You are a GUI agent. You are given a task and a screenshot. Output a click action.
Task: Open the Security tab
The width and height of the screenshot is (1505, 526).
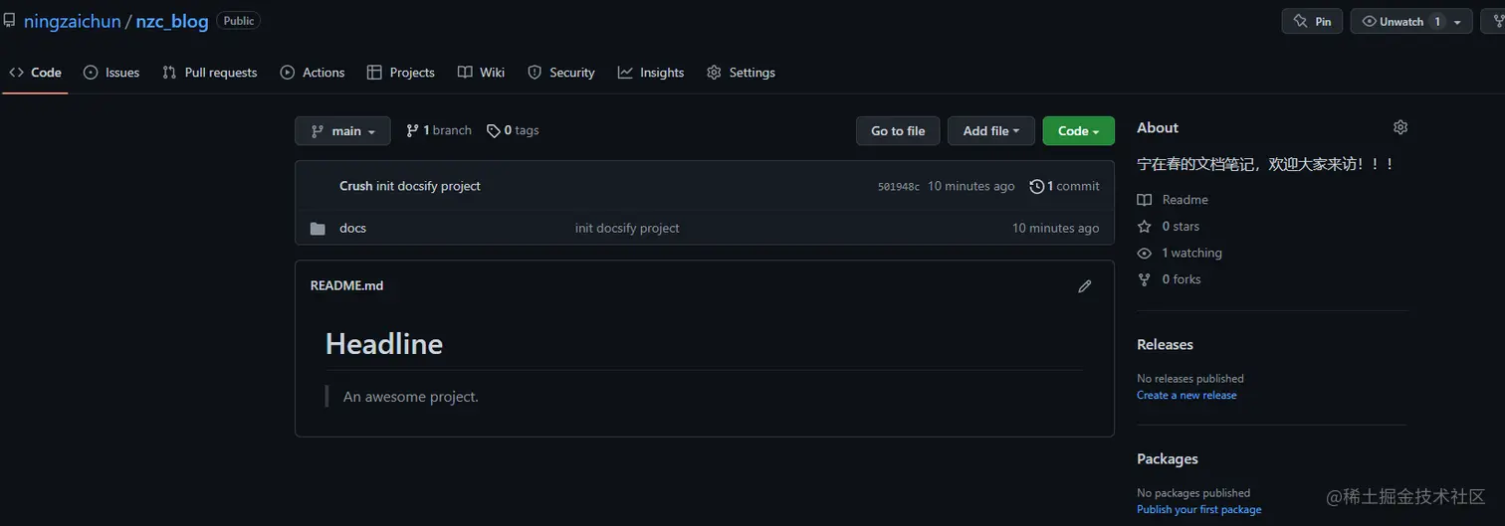(x=561, y=73)
